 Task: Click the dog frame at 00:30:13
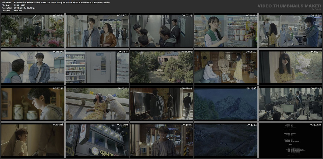(97, 103)
